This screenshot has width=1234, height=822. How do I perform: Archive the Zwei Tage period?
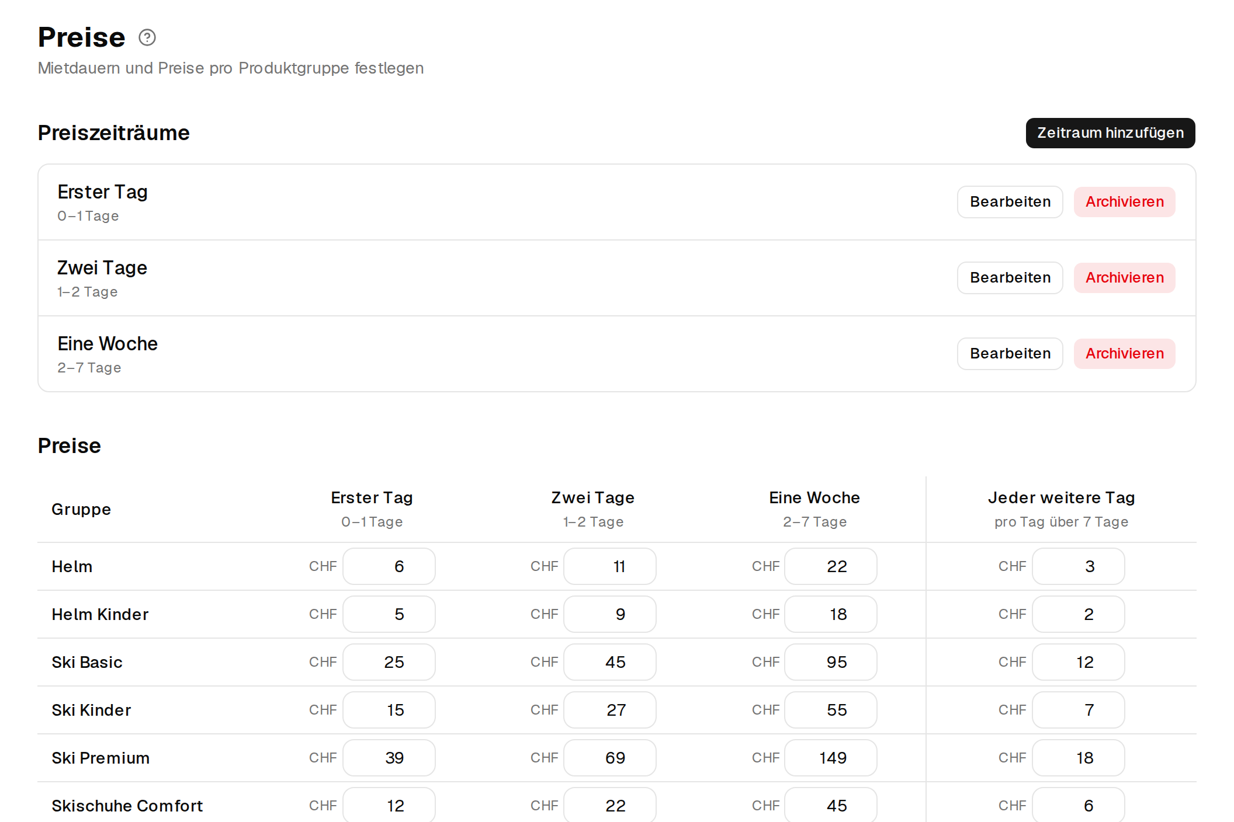[x=1124, y=278]
